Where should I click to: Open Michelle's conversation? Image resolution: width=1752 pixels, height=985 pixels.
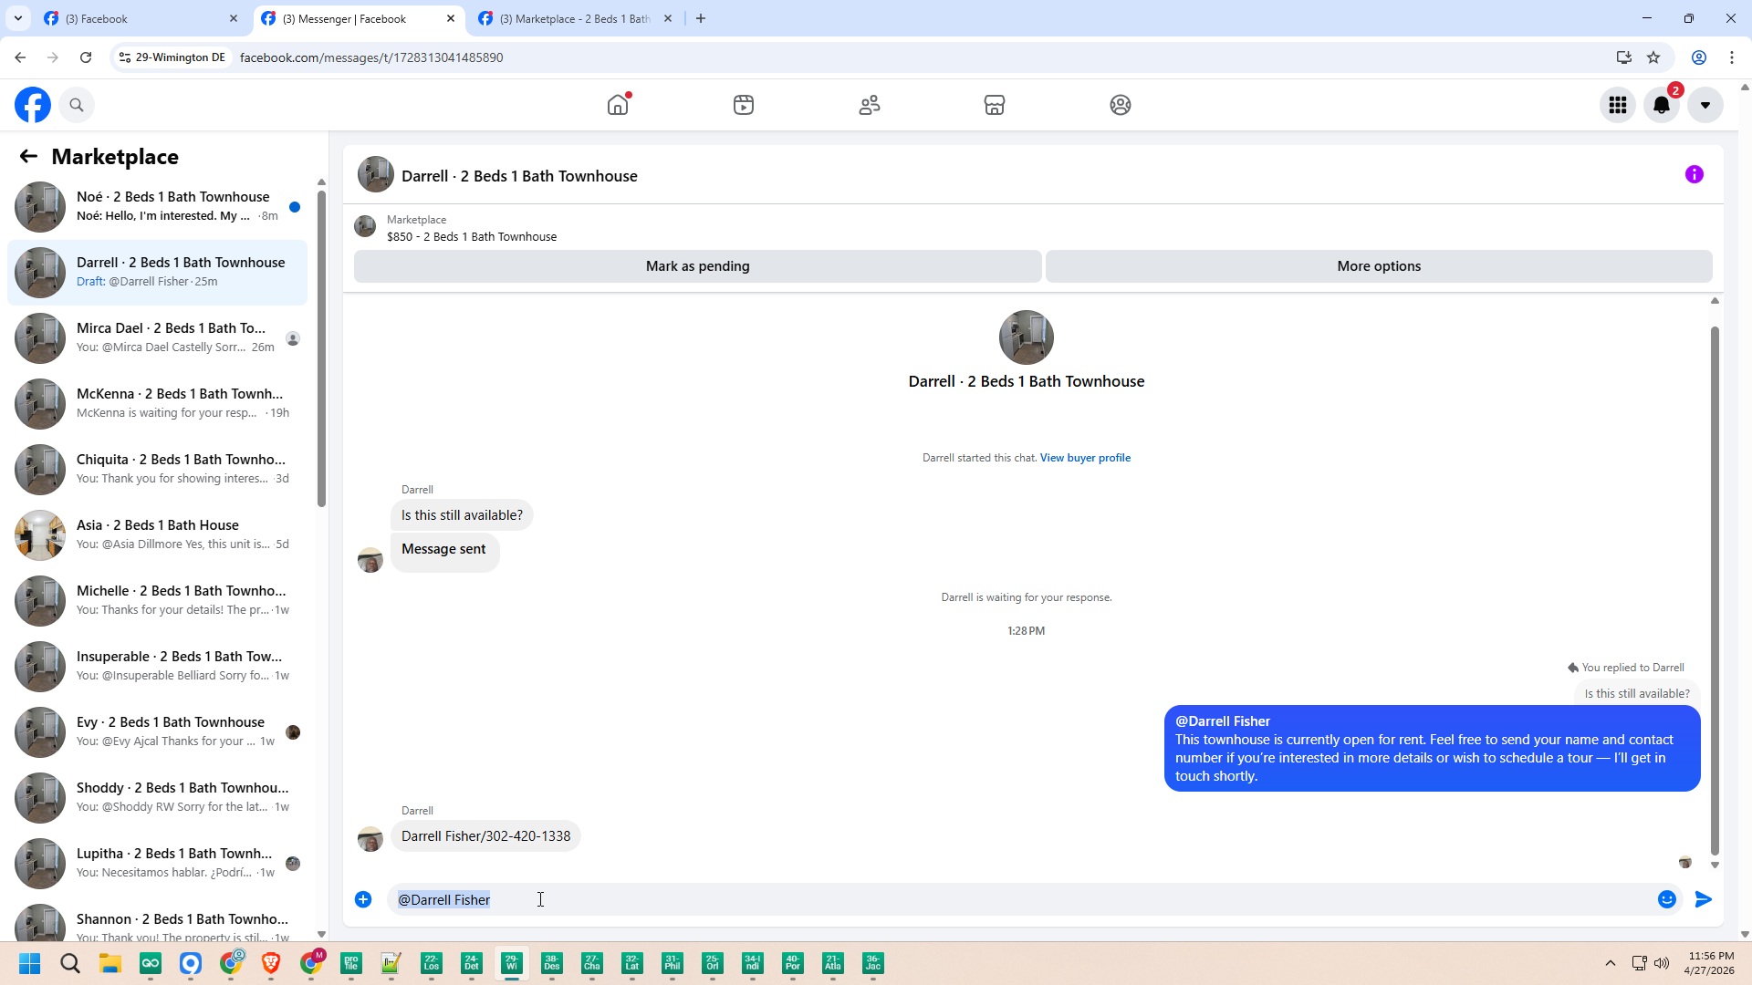pos(158,600)
